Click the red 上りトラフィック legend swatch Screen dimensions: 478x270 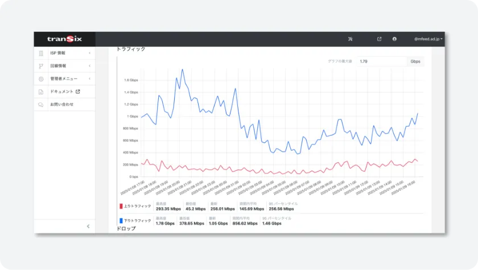(121, 205)
